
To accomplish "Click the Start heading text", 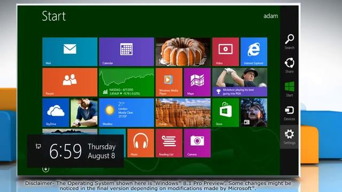I will click(x=54, y=16).
